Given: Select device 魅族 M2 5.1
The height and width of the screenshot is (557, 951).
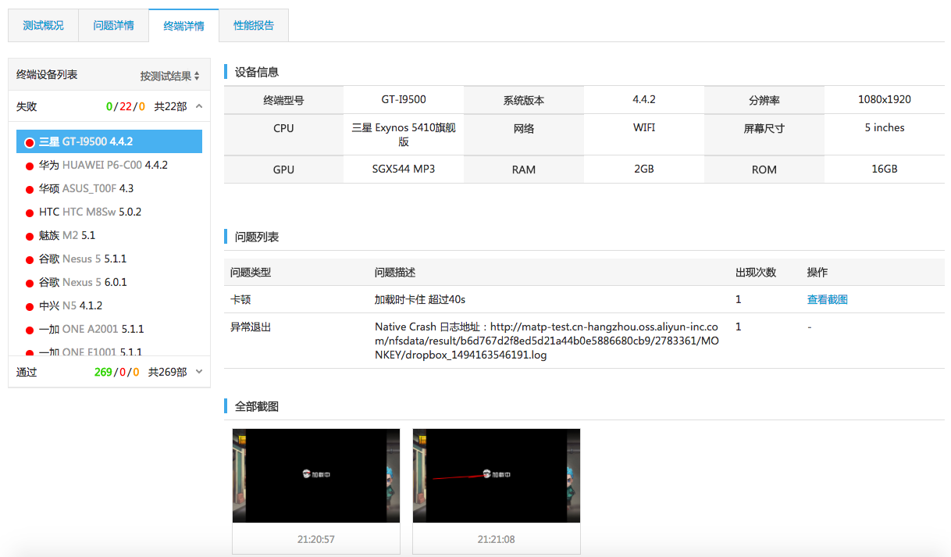Looking at the screenshot, I should pyautogui.click(x=109, y=235).
